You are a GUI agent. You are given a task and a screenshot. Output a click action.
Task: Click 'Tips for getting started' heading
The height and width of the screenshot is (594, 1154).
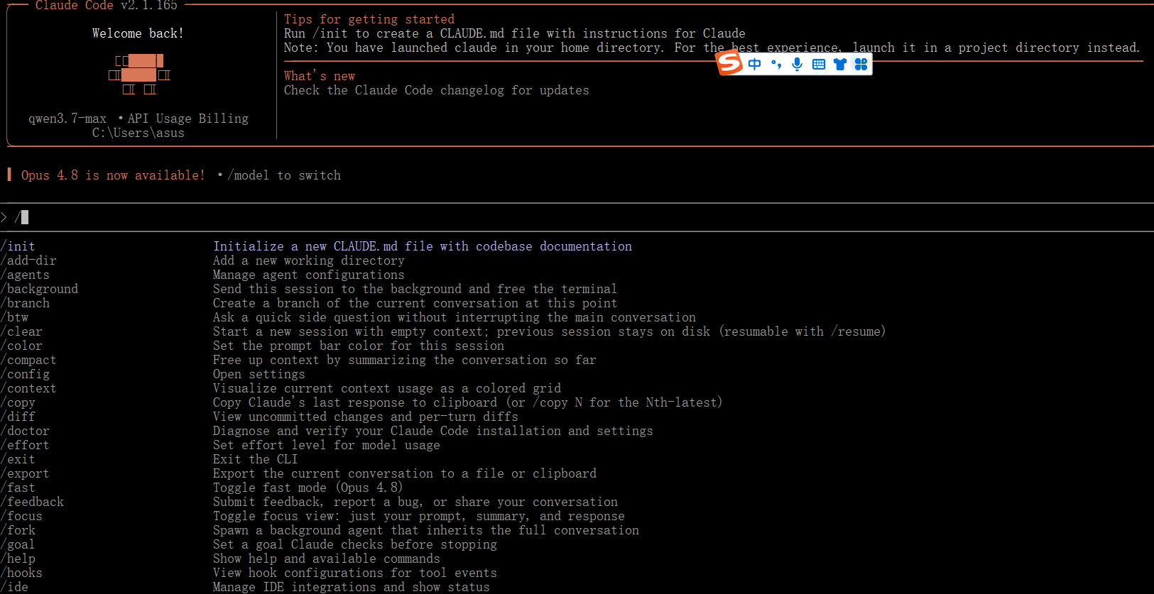[x=369, y=19]
